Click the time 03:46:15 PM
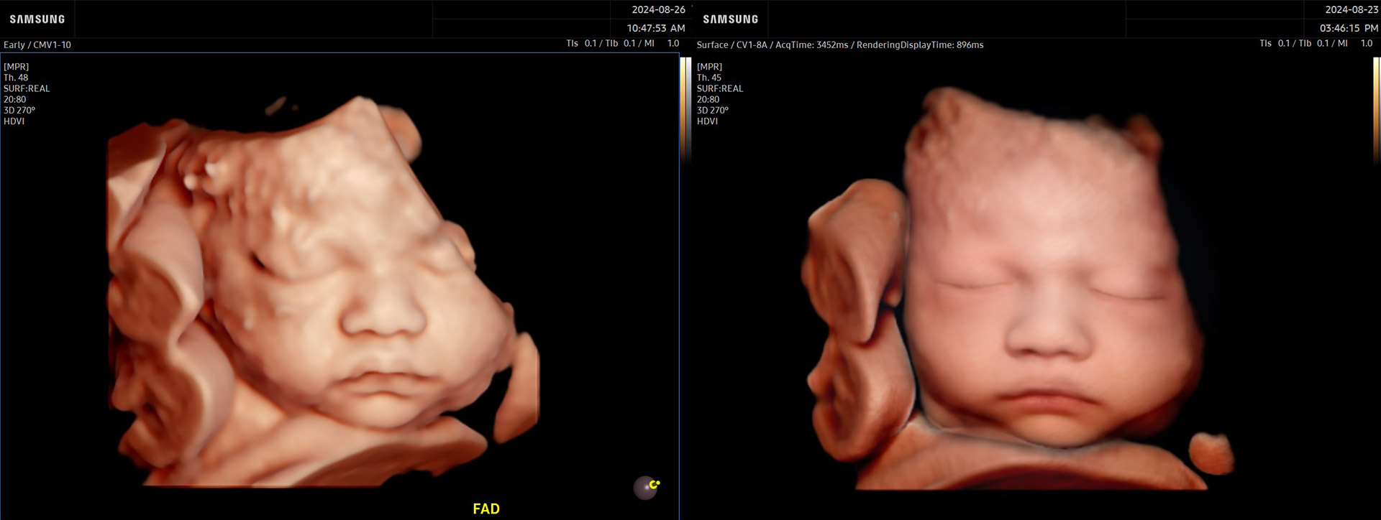 1349,28
